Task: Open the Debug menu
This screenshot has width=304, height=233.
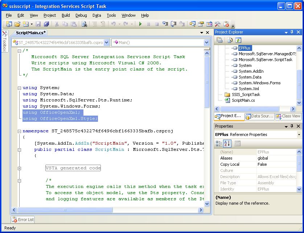Action: click(81, 15)
